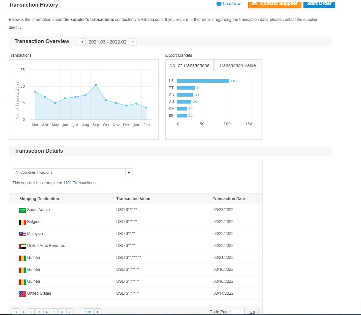Click the United States flag icon
Image resolution: width=361 pixels, height=315 pixels.
coord(23,294)
